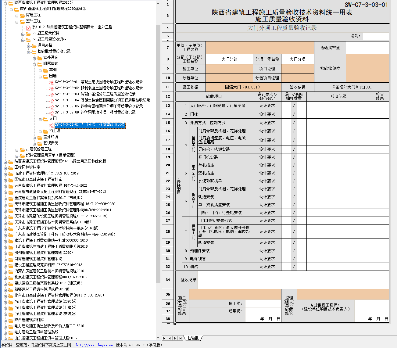Click folder icon of 房建工程
This screenshot has height=348, width=397.
[x=22, y=15]
